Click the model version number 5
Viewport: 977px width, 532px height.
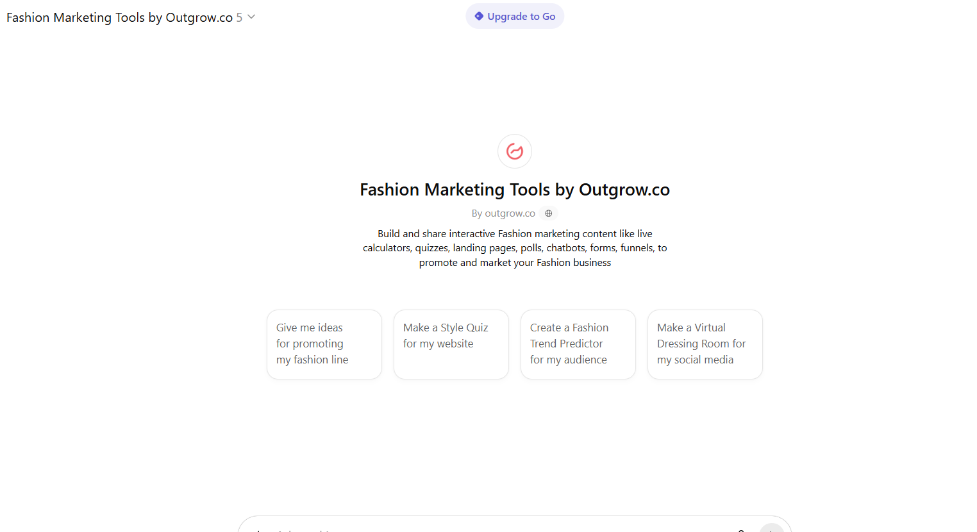click(239, 17)
